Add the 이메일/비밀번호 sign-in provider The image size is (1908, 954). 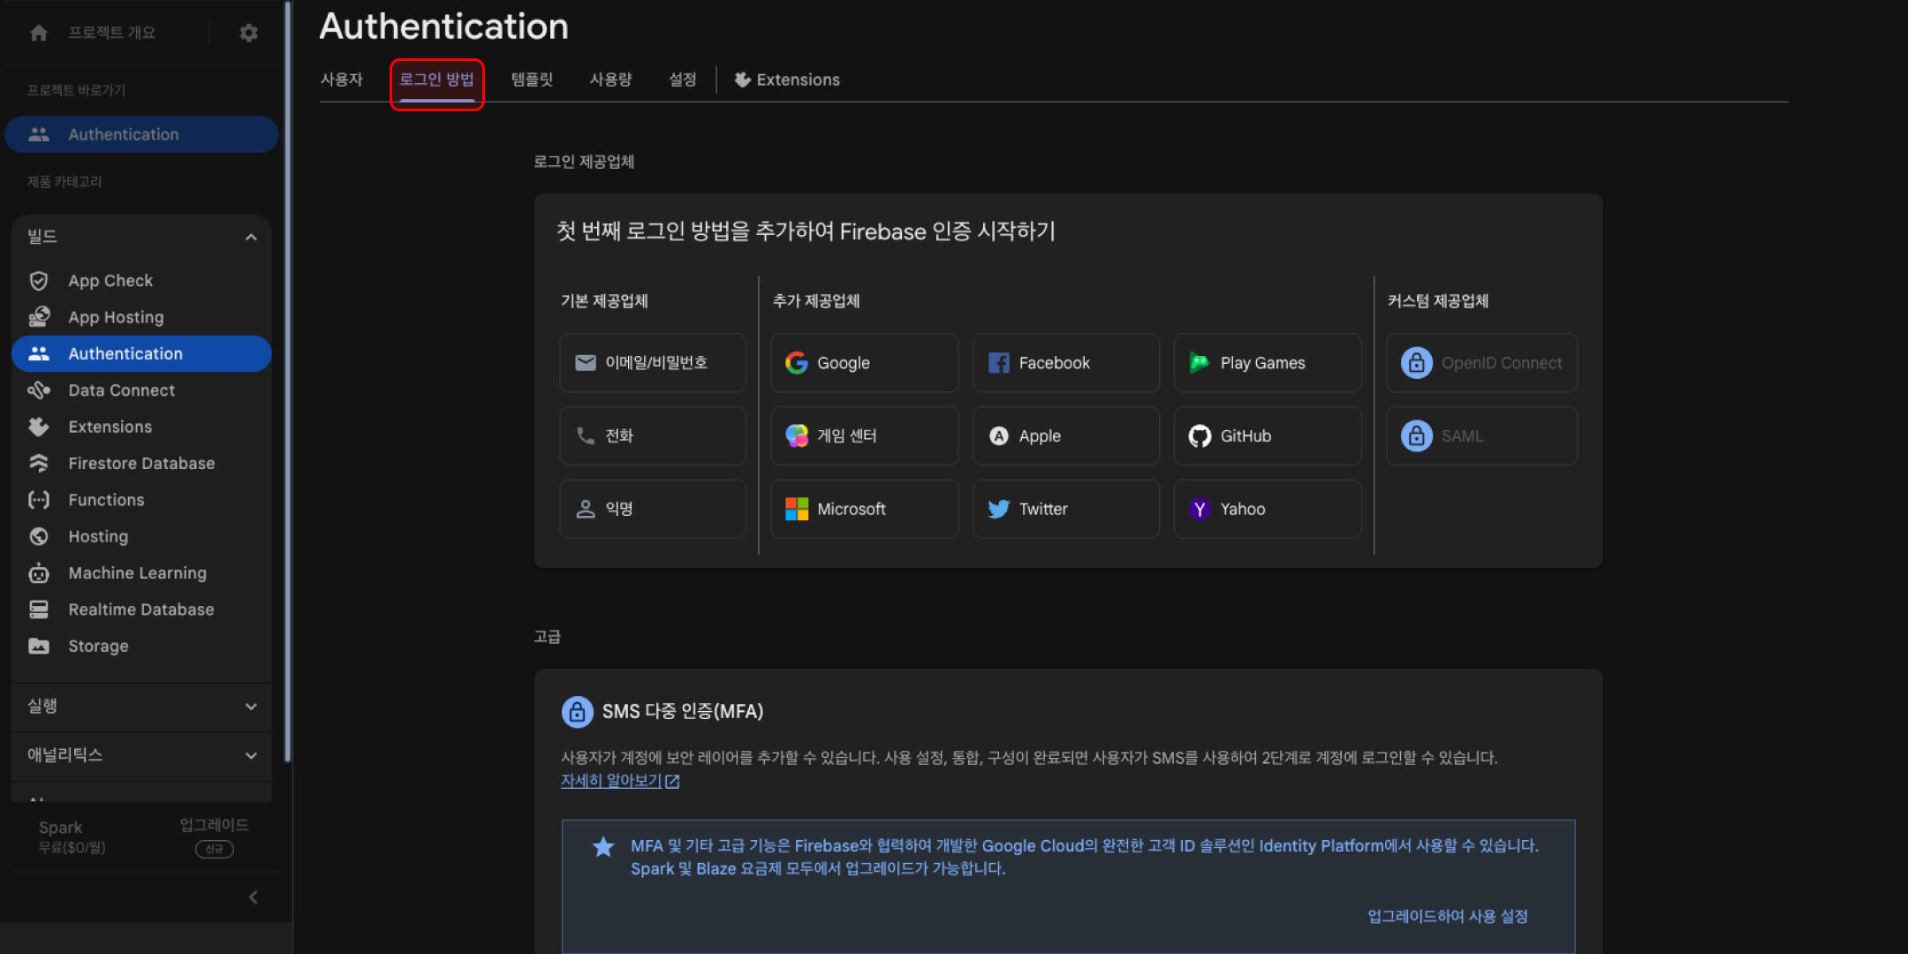pos(653,363)
